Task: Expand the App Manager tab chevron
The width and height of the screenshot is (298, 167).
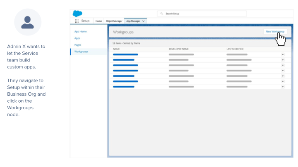Action: [x=143, y=21]
